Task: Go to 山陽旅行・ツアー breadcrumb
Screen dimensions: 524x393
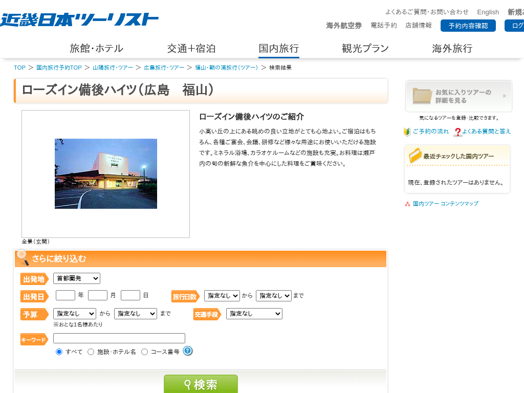Action: point(113,68)
